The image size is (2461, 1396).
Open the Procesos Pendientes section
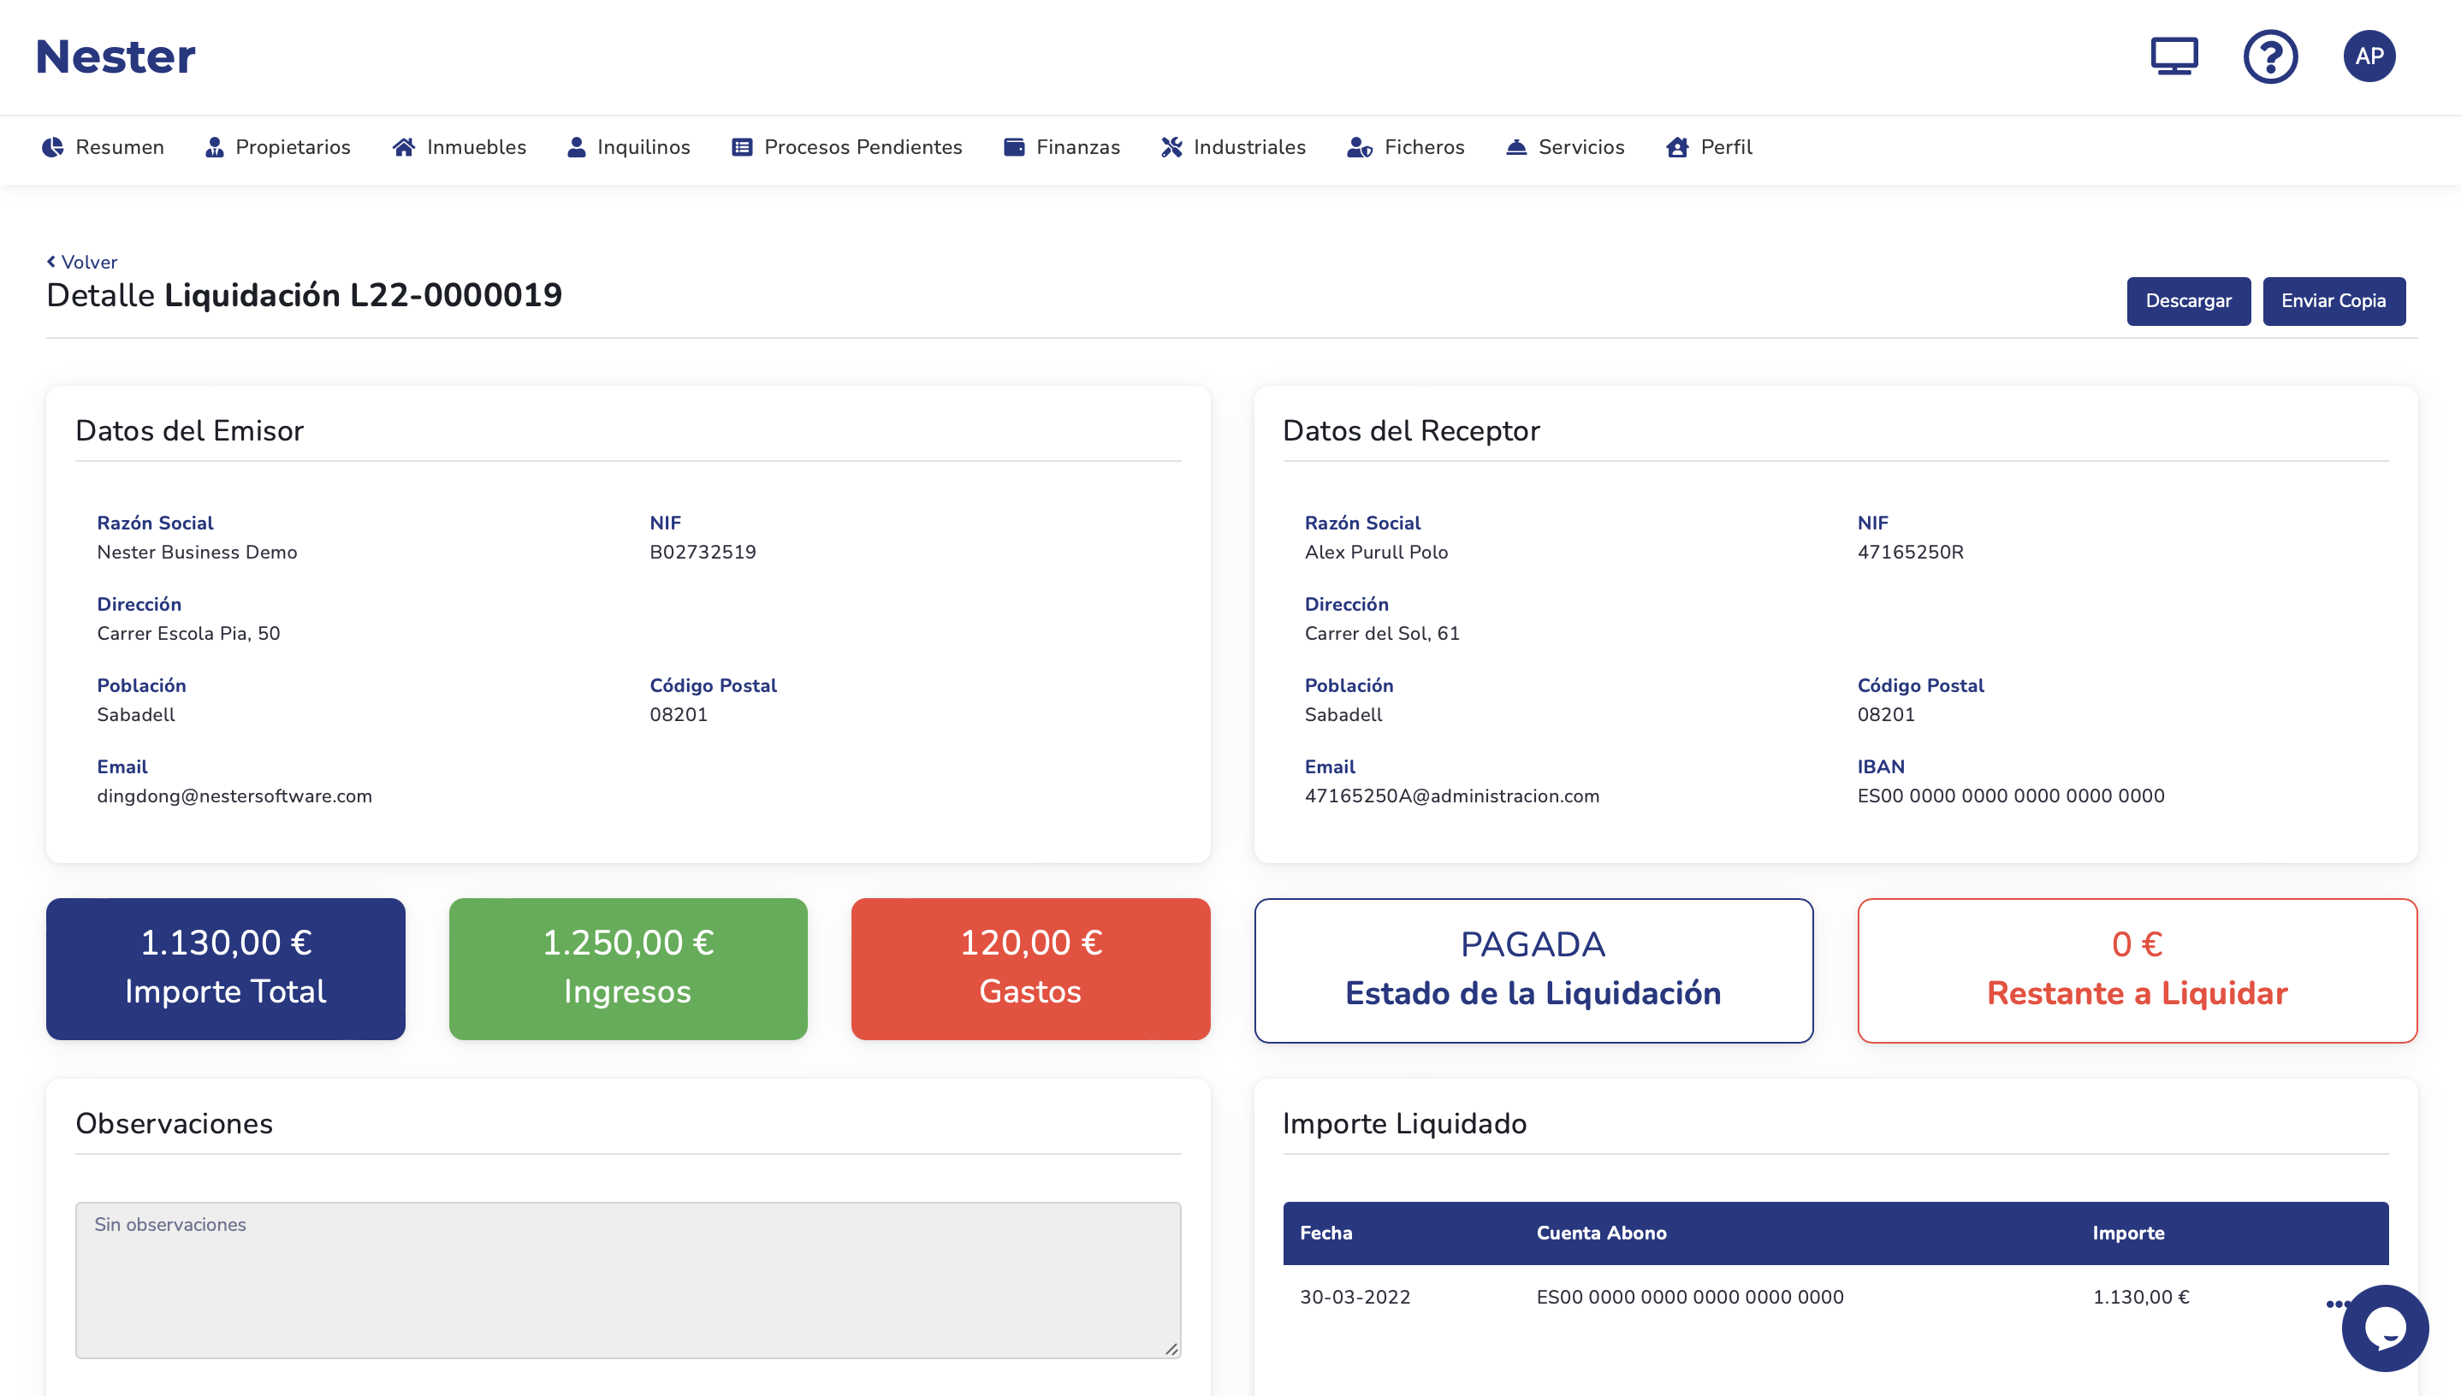click(x=847, y=146)
